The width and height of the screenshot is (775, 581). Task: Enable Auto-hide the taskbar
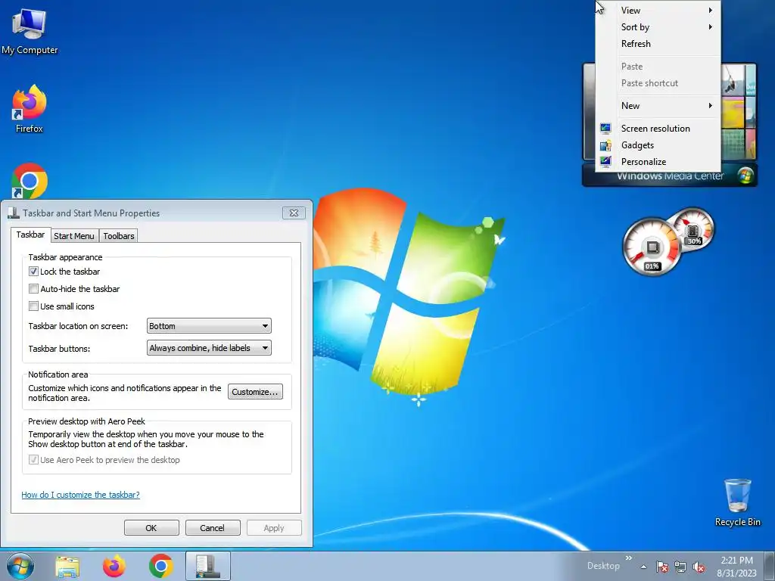[x=33, y=288]
